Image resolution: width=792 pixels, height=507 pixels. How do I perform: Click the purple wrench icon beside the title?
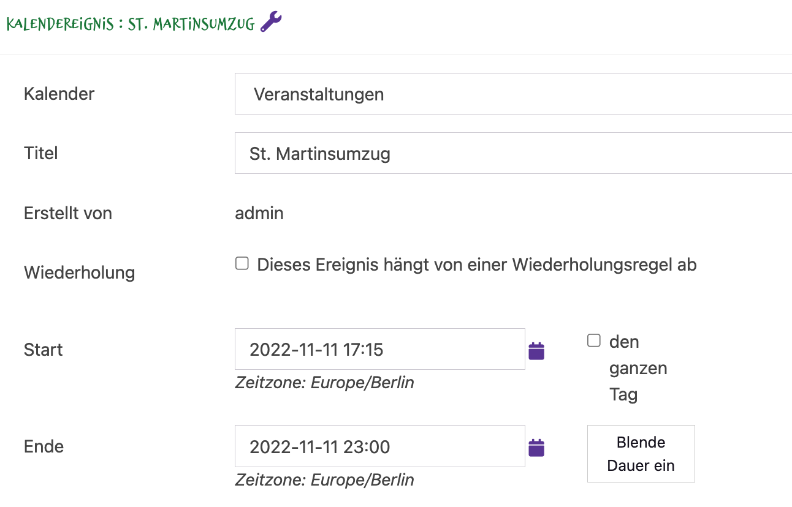pos(271,22)
